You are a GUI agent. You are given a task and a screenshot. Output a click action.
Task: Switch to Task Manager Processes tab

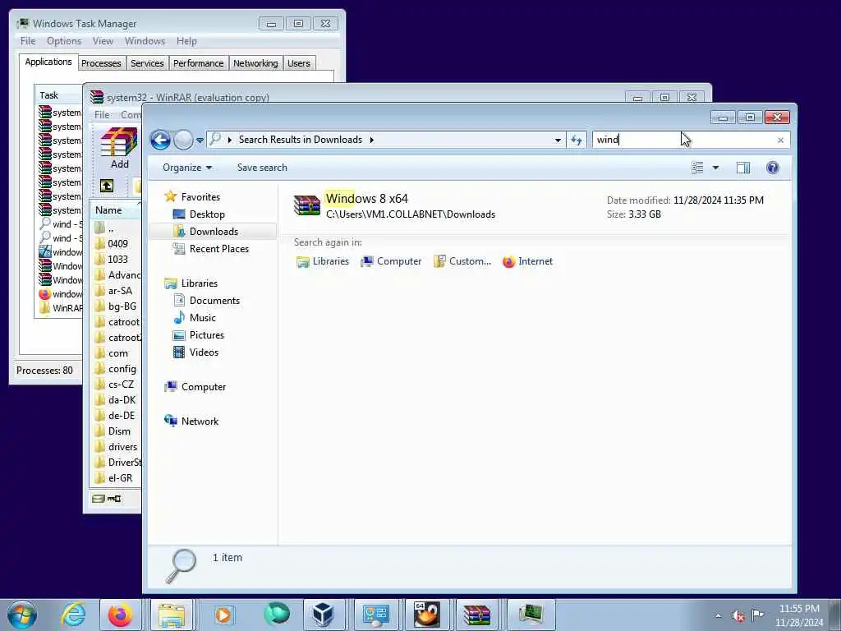click(x=101, y=63)
